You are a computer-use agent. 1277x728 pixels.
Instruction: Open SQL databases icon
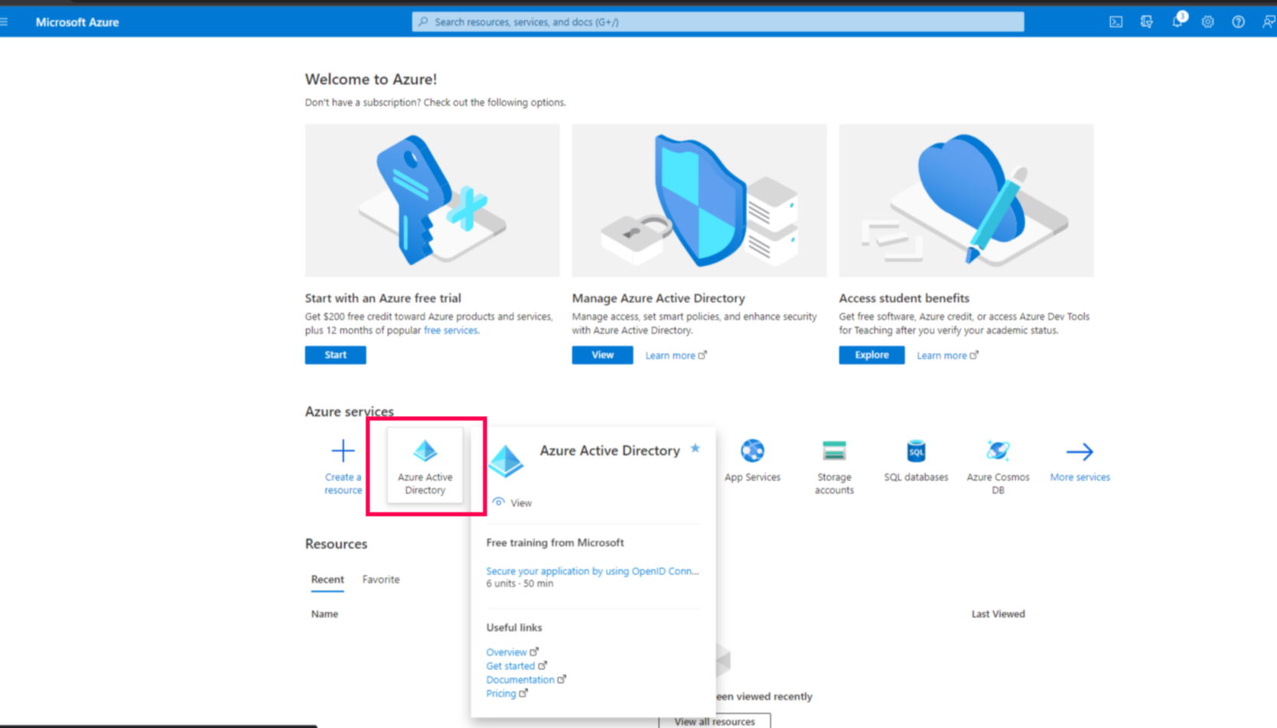pos(916,451)
